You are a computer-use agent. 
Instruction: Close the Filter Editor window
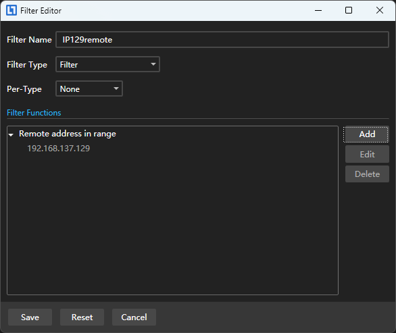point(380,10)
